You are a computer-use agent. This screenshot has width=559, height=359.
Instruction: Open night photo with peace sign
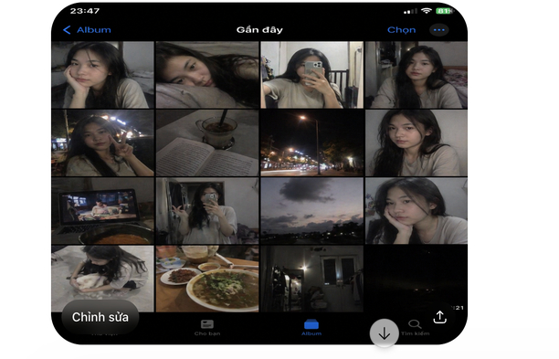click(102, 143)
